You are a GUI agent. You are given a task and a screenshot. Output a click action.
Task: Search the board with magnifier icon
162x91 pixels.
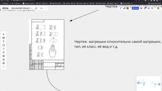pos(152,8)
